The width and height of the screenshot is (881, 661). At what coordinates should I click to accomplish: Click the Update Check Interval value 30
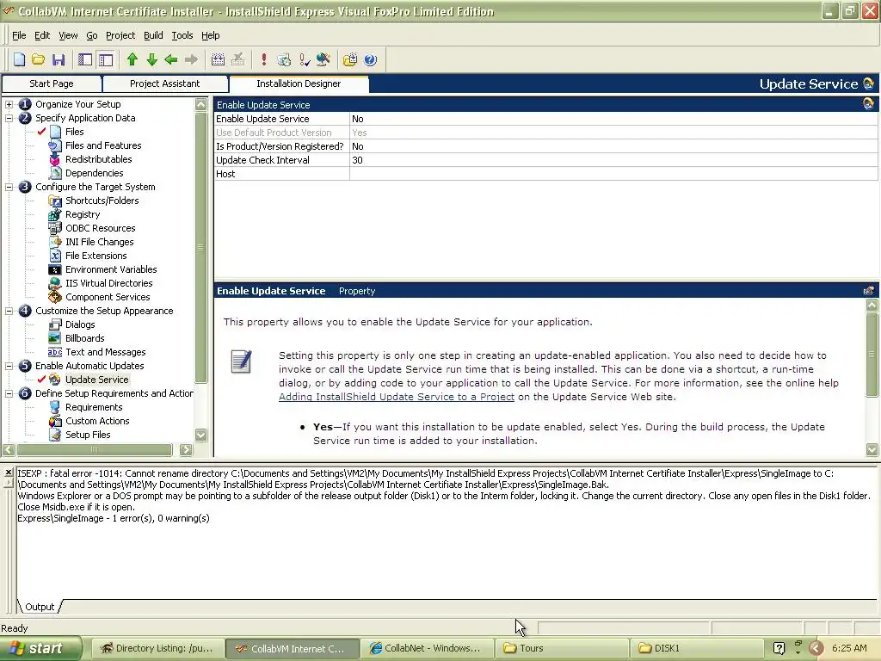613,160
